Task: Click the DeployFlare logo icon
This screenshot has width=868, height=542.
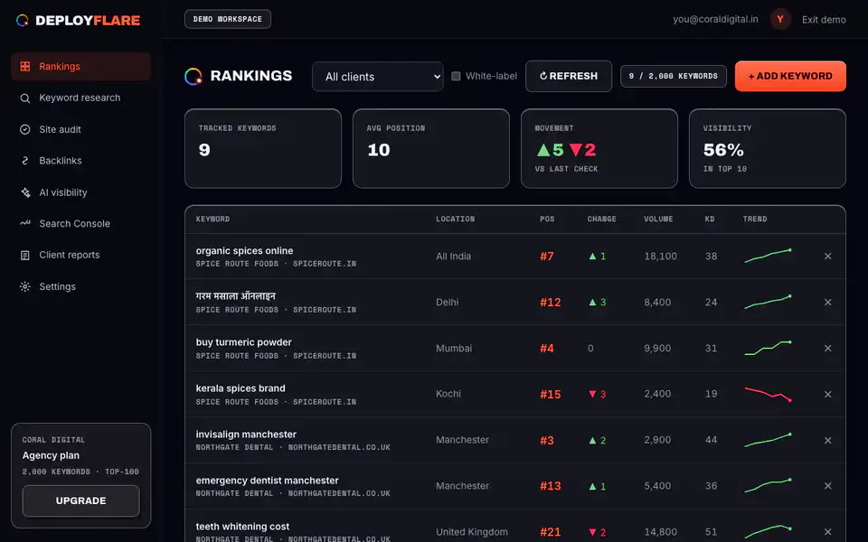Action: [x=22, y=21]
